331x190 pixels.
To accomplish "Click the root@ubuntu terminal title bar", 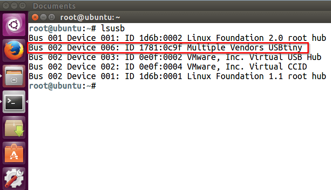I will click(180, 17).
